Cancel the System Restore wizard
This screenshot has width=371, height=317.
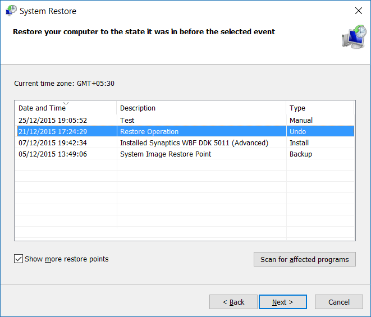(x=339, y=302)
